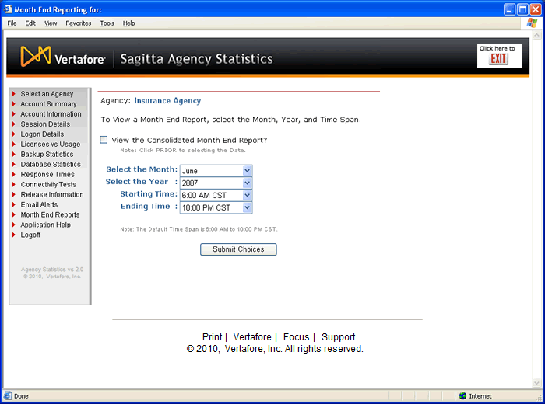The height and width of the screenshot is (404, 545).
Task: Enable View the Consolidated Month End Report
Action: [104, 140]
